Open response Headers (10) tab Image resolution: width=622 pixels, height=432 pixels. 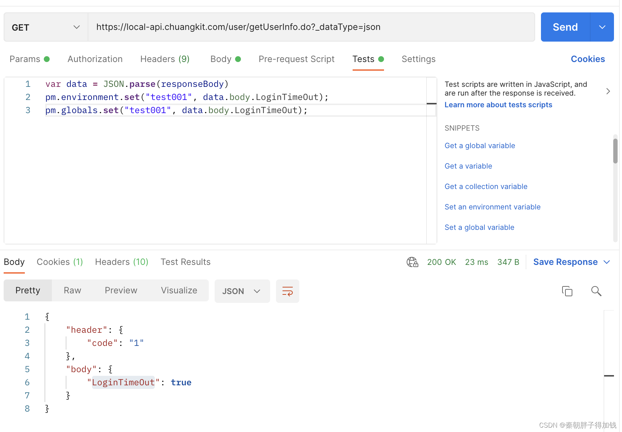click(122, 262)
